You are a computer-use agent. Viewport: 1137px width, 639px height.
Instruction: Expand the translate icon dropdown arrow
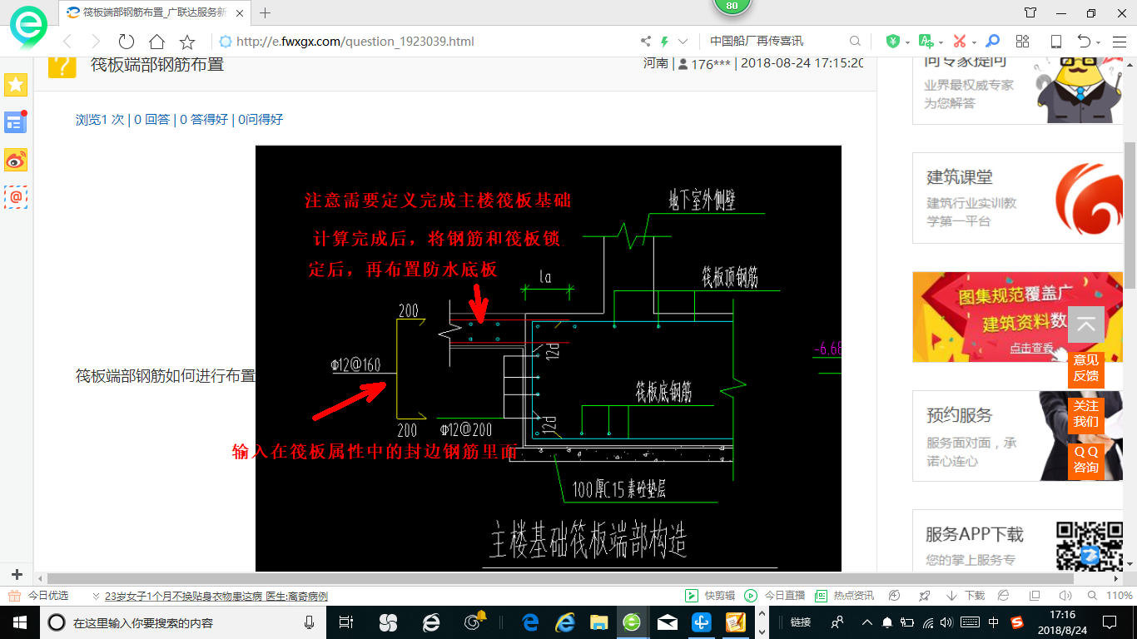[x=941, y=42]
